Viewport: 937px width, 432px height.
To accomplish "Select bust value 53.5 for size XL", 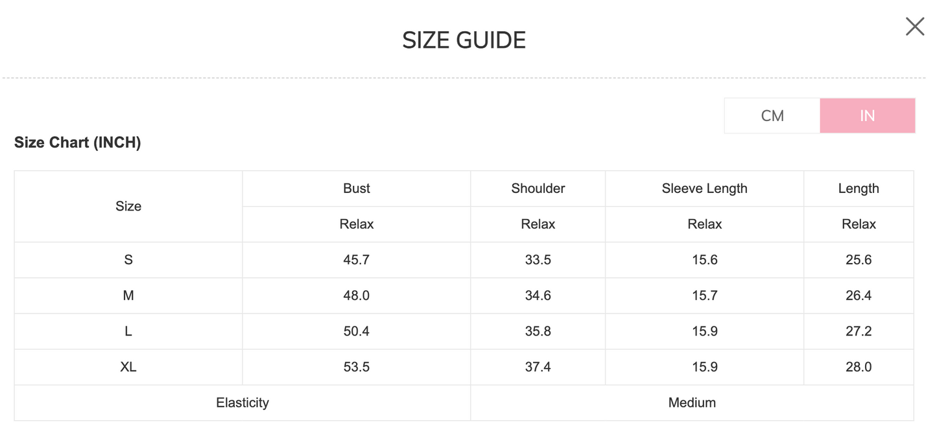I will tap(357, 367).
